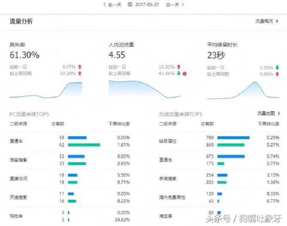Click chevron next to 流量地图

click(x=279, y=114)
